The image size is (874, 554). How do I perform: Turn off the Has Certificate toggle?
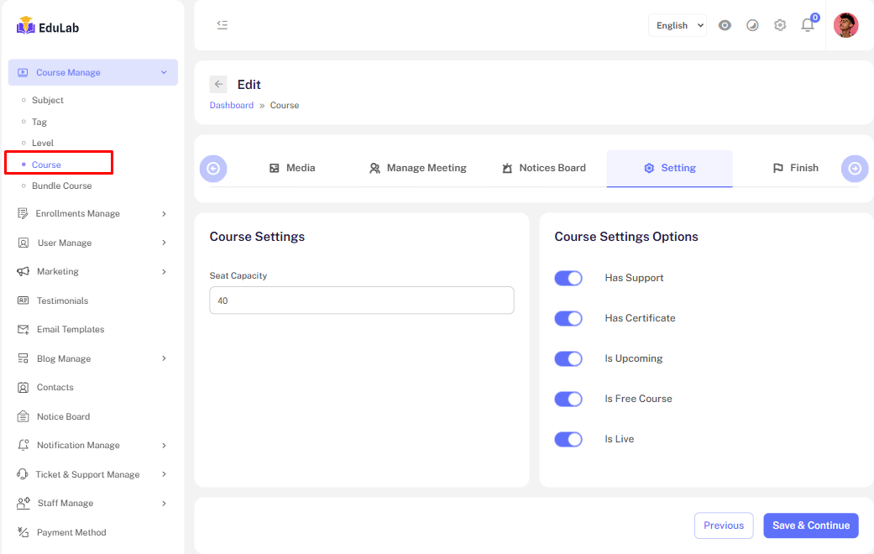click(568, 318)
